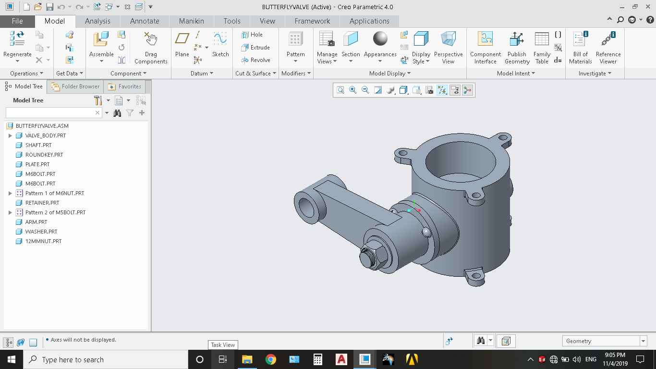Select 12MMNUT.PRT in the model tree

43,241
